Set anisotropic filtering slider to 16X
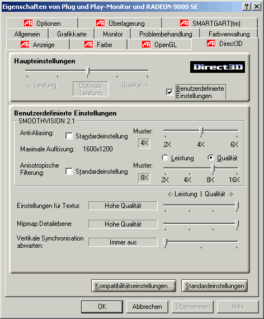Screen dimensions: 264x319 [x=237, y=168]
